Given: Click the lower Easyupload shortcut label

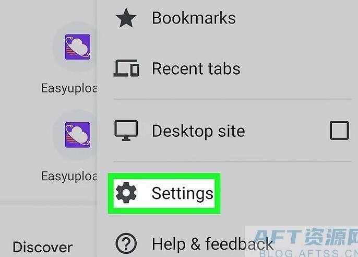Looking at the screenshot, I should (x=69, y=177).
